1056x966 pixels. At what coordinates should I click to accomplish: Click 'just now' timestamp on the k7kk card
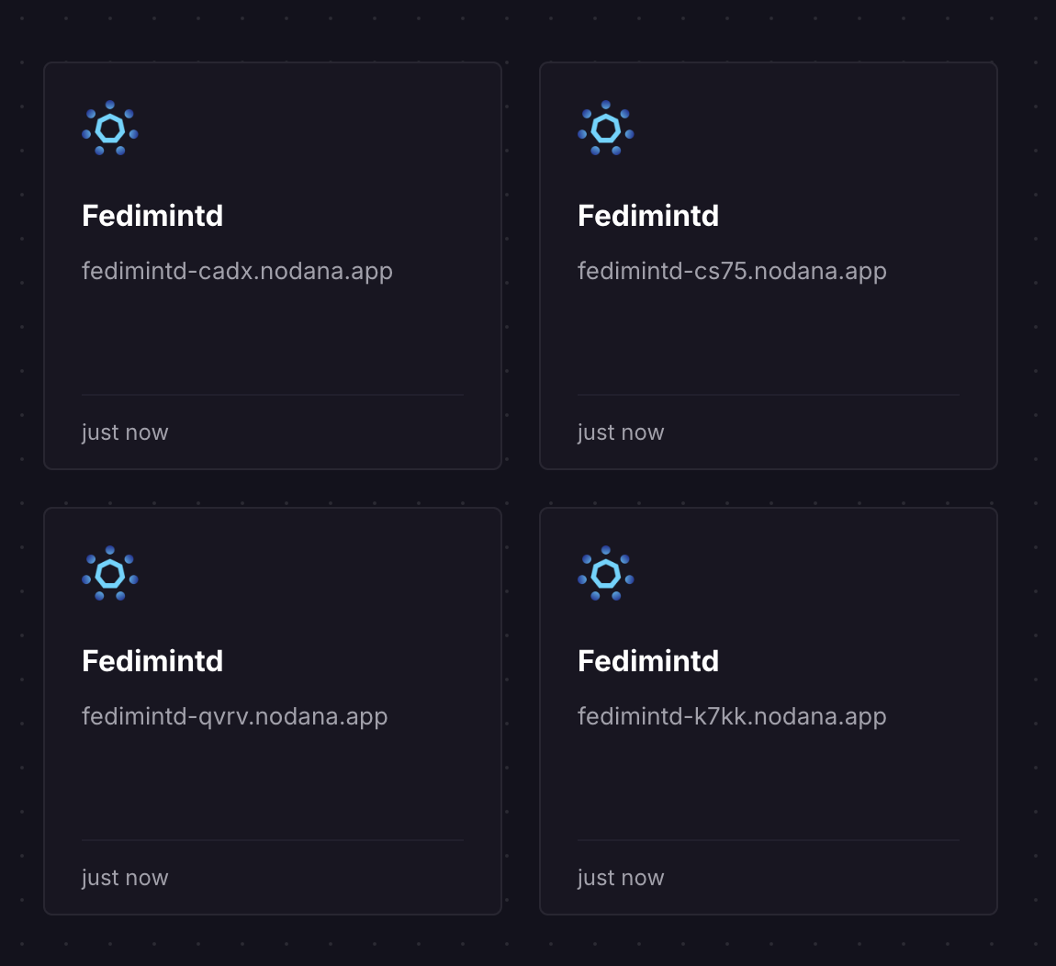pos(621,878)
